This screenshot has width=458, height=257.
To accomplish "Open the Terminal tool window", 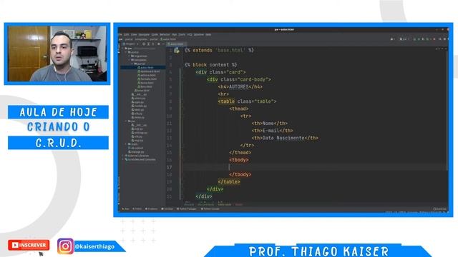I will tap(167, 209).
